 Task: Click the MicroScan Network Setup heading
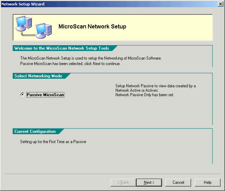pyautogui.click(x=92, y=27)
